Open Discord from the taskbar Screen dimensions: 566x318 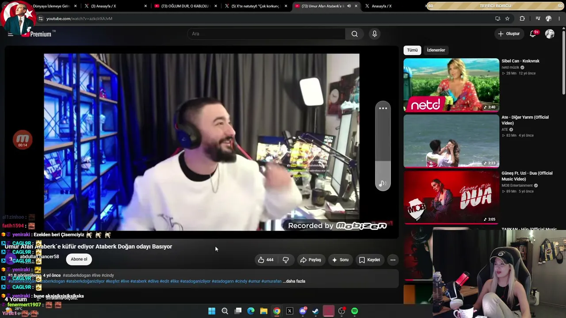click(x=302, y=311)
